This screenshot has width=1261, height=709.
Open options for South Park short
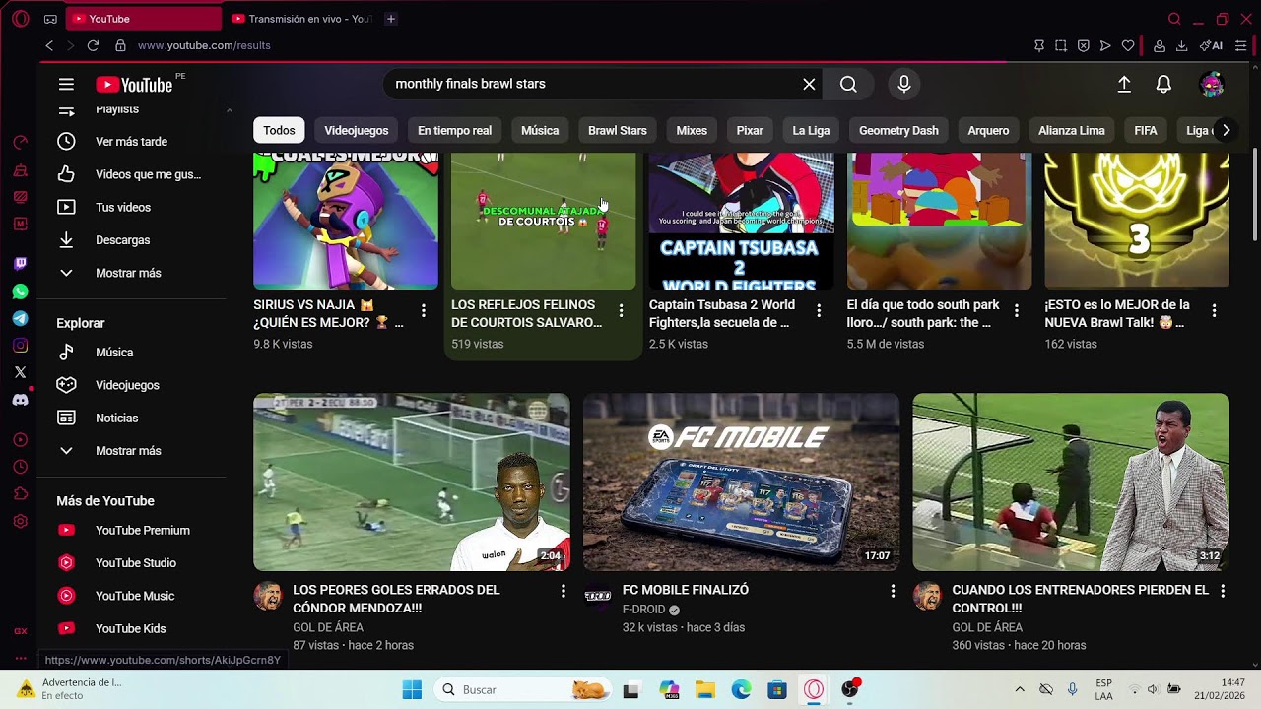(1017, 311)
